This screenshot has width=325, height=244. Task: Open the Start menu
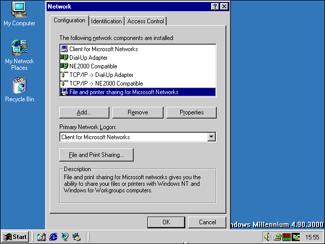coord(15,237)
